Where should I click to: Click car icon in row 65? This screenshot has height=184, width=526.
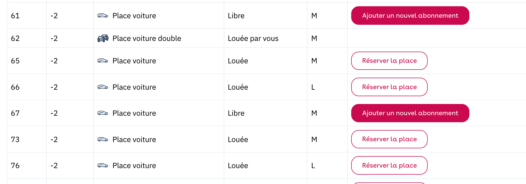[x=103, y=61]
